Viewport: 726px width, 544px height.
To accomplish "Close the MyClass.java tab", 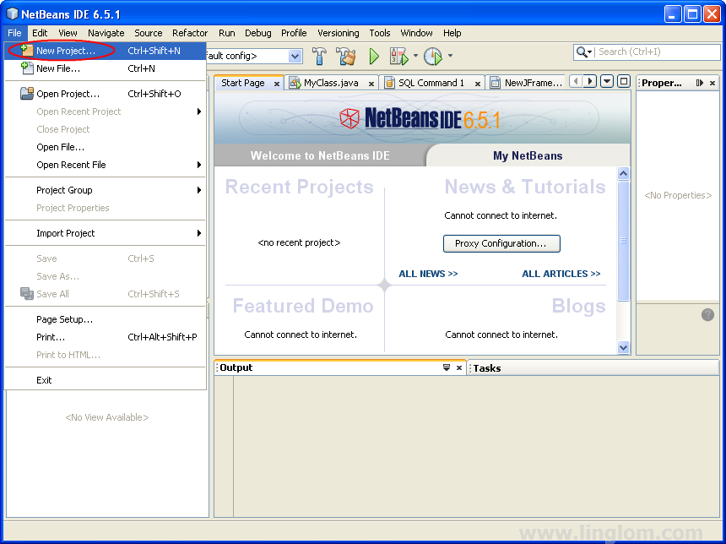I will point(371,84).
